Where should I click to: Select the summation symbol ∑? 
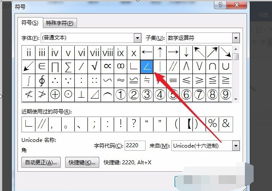[x=68, y=67]
